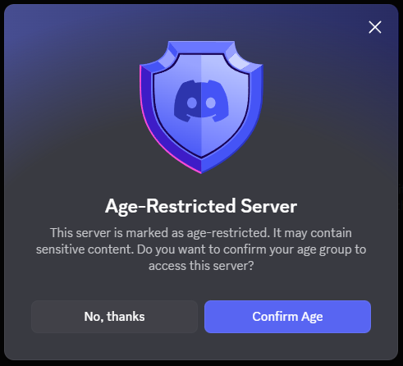Image resolution: width=403 pixels, height=366 pixels.
Task: Select the blue Confirm Age button
Action: point(287,317)
